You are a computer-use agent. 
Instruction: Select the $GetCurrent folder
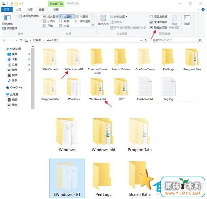tap(50, 60)
